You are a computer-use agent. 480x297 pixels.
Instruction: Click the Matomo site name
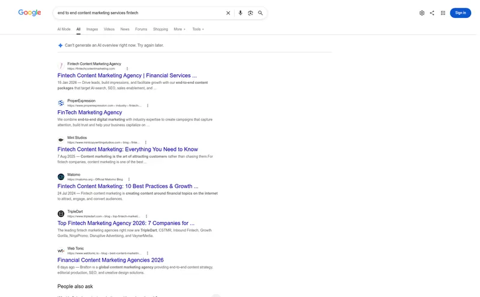tap(74, 175)
